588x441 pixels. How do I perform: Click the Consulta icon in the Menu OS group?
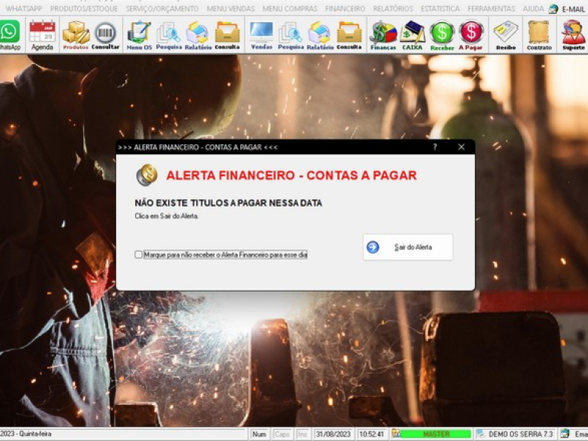[227, 35]
